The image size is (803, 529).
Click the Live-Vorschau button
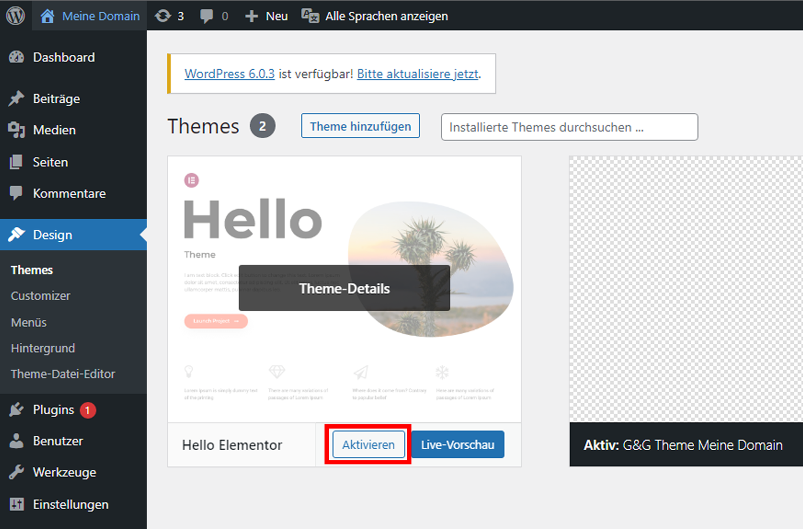pyautogui.click(x=457, y=445)
